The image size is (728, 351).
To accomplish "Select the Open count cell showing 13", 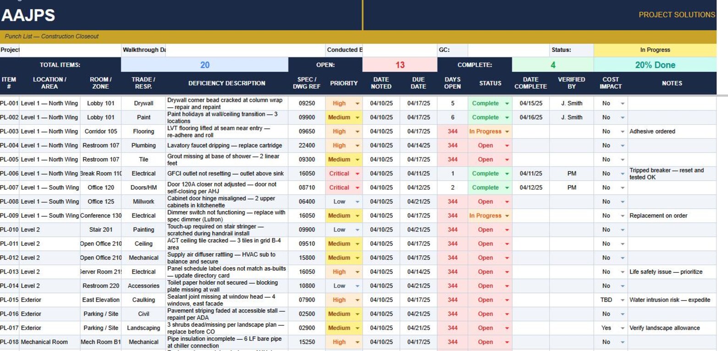I will [400, 65].
